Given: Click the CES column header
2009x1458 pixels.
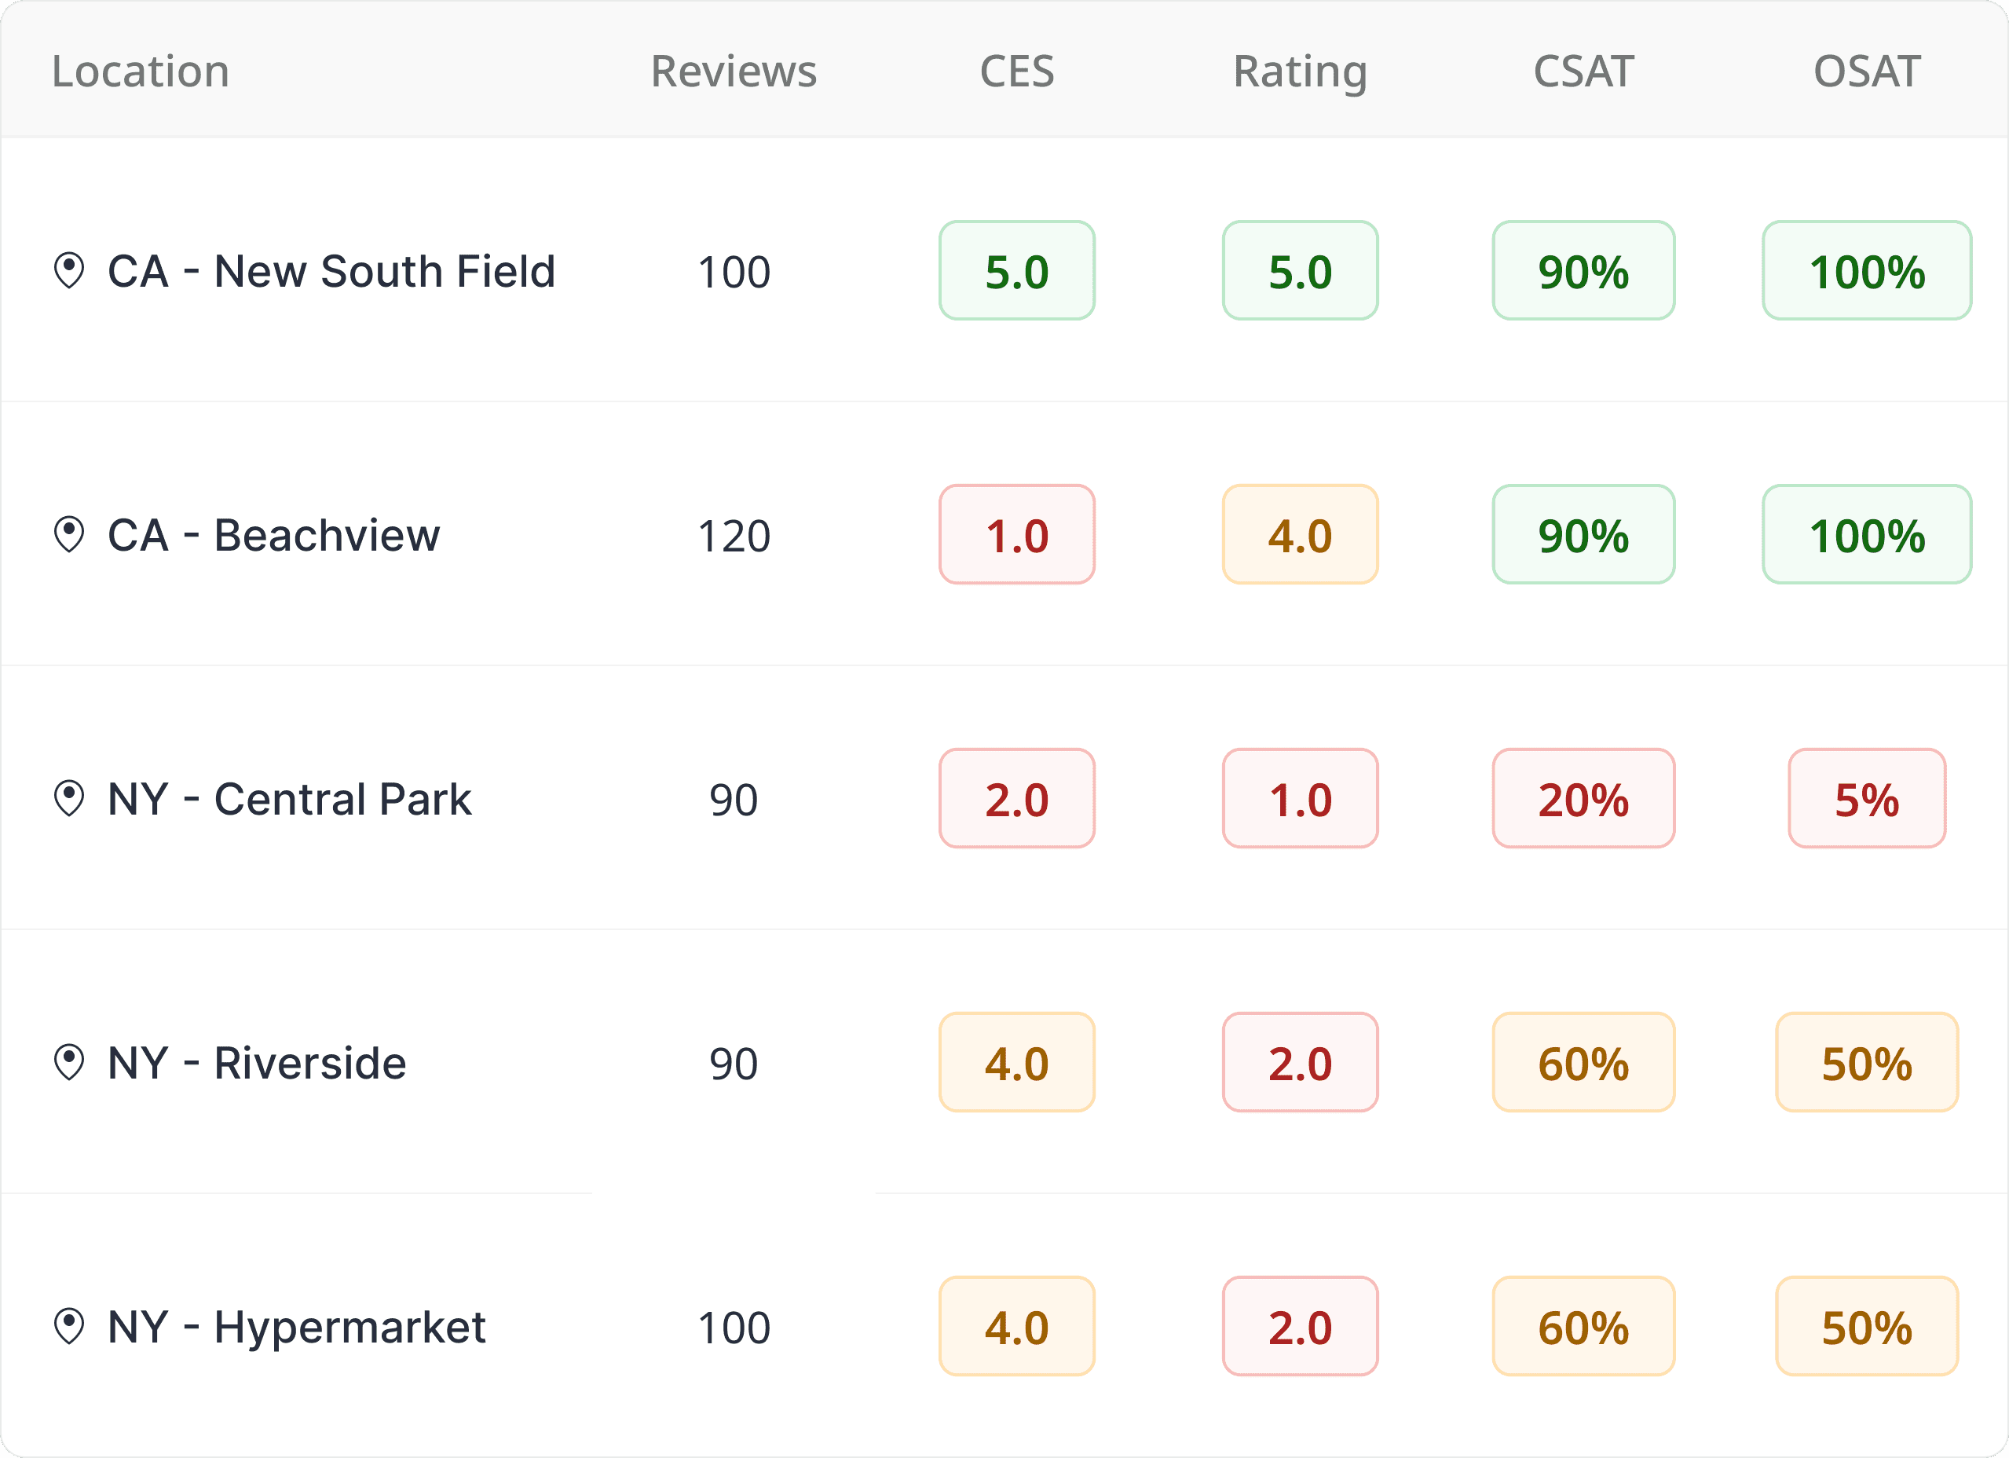Looking at the screenshot, I should pos(1017,71).
